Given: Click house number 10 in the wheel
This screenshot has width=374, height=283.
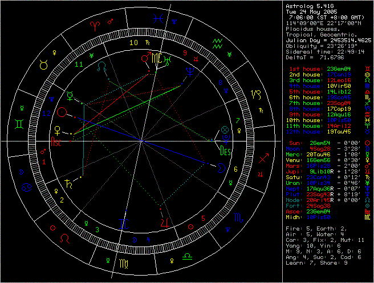Looking at the screenshot, I should click(x=132, y=43).
